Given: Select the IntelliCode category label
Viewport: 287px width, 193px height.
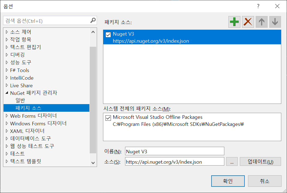Looking at the screenshot, I should (22, 78).
